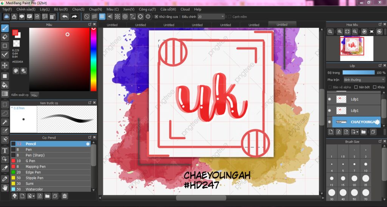Open the Pha trộn blend mode dropdown

[364, 80]
